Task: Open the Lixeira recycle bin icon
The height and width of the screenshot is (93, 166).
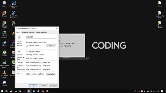Action: [4, 4]
